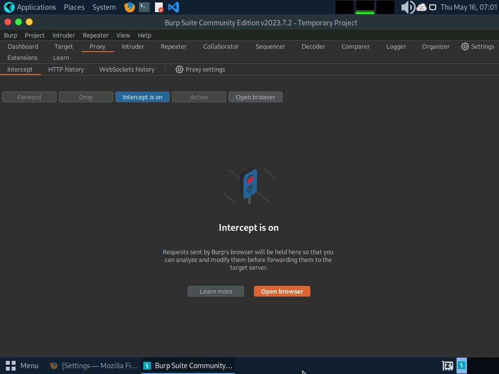Viewport: 499px width, 374px height.
Task: Open the Applications menu
Action: pos(30,7)
